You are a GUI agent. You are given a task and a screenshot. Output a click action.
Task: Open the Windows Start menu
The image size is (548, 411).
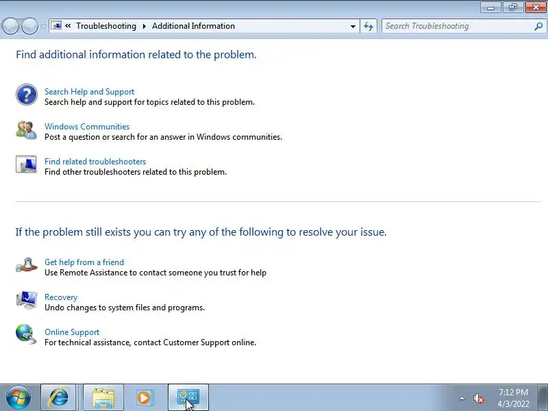click(x=18, y=397)
